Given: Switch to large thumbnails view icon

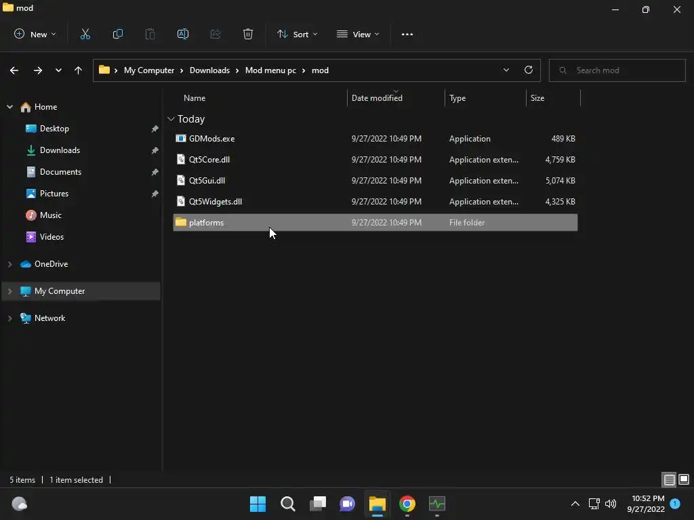Looking at the screenshot, I should [x=684, y=479].
